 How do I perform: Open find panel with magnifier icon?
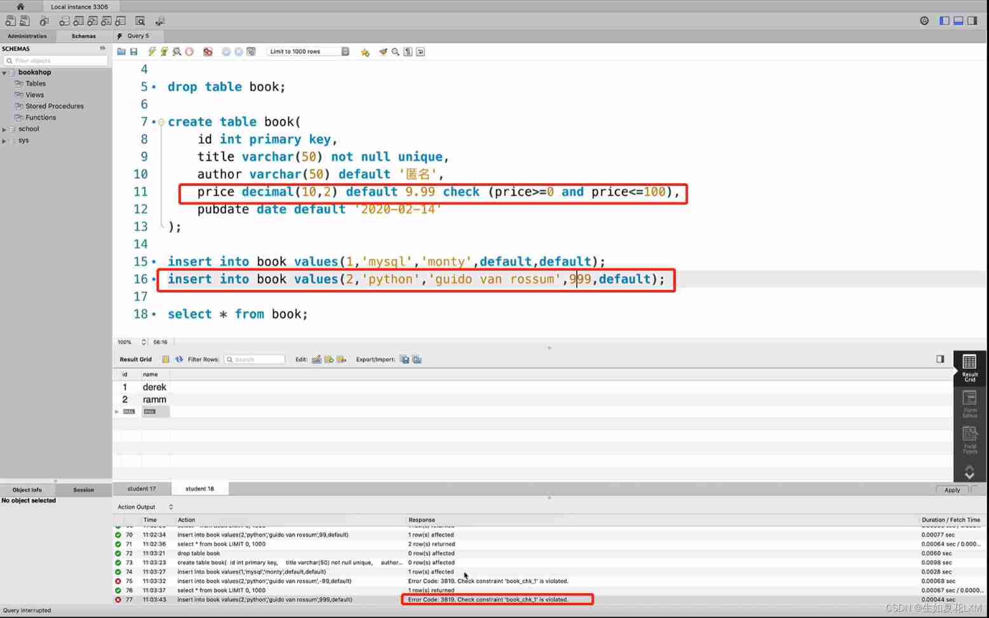coord(395,51)
